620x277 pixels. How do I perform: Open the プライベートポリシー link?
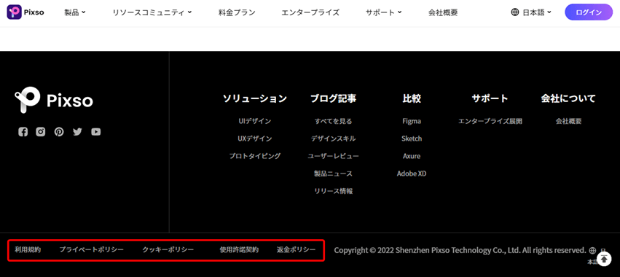[x=91, y=250]
